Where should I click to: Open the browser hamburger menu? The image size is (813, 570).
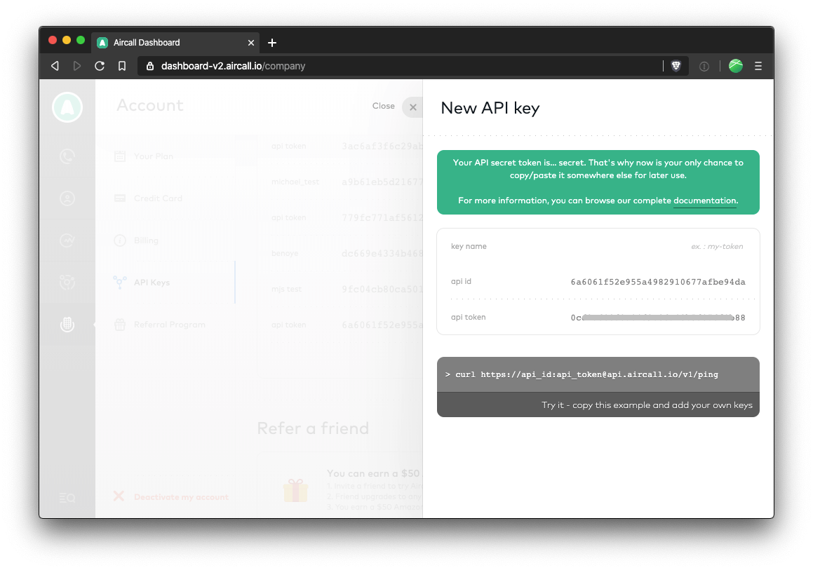(x=758, y=65)
